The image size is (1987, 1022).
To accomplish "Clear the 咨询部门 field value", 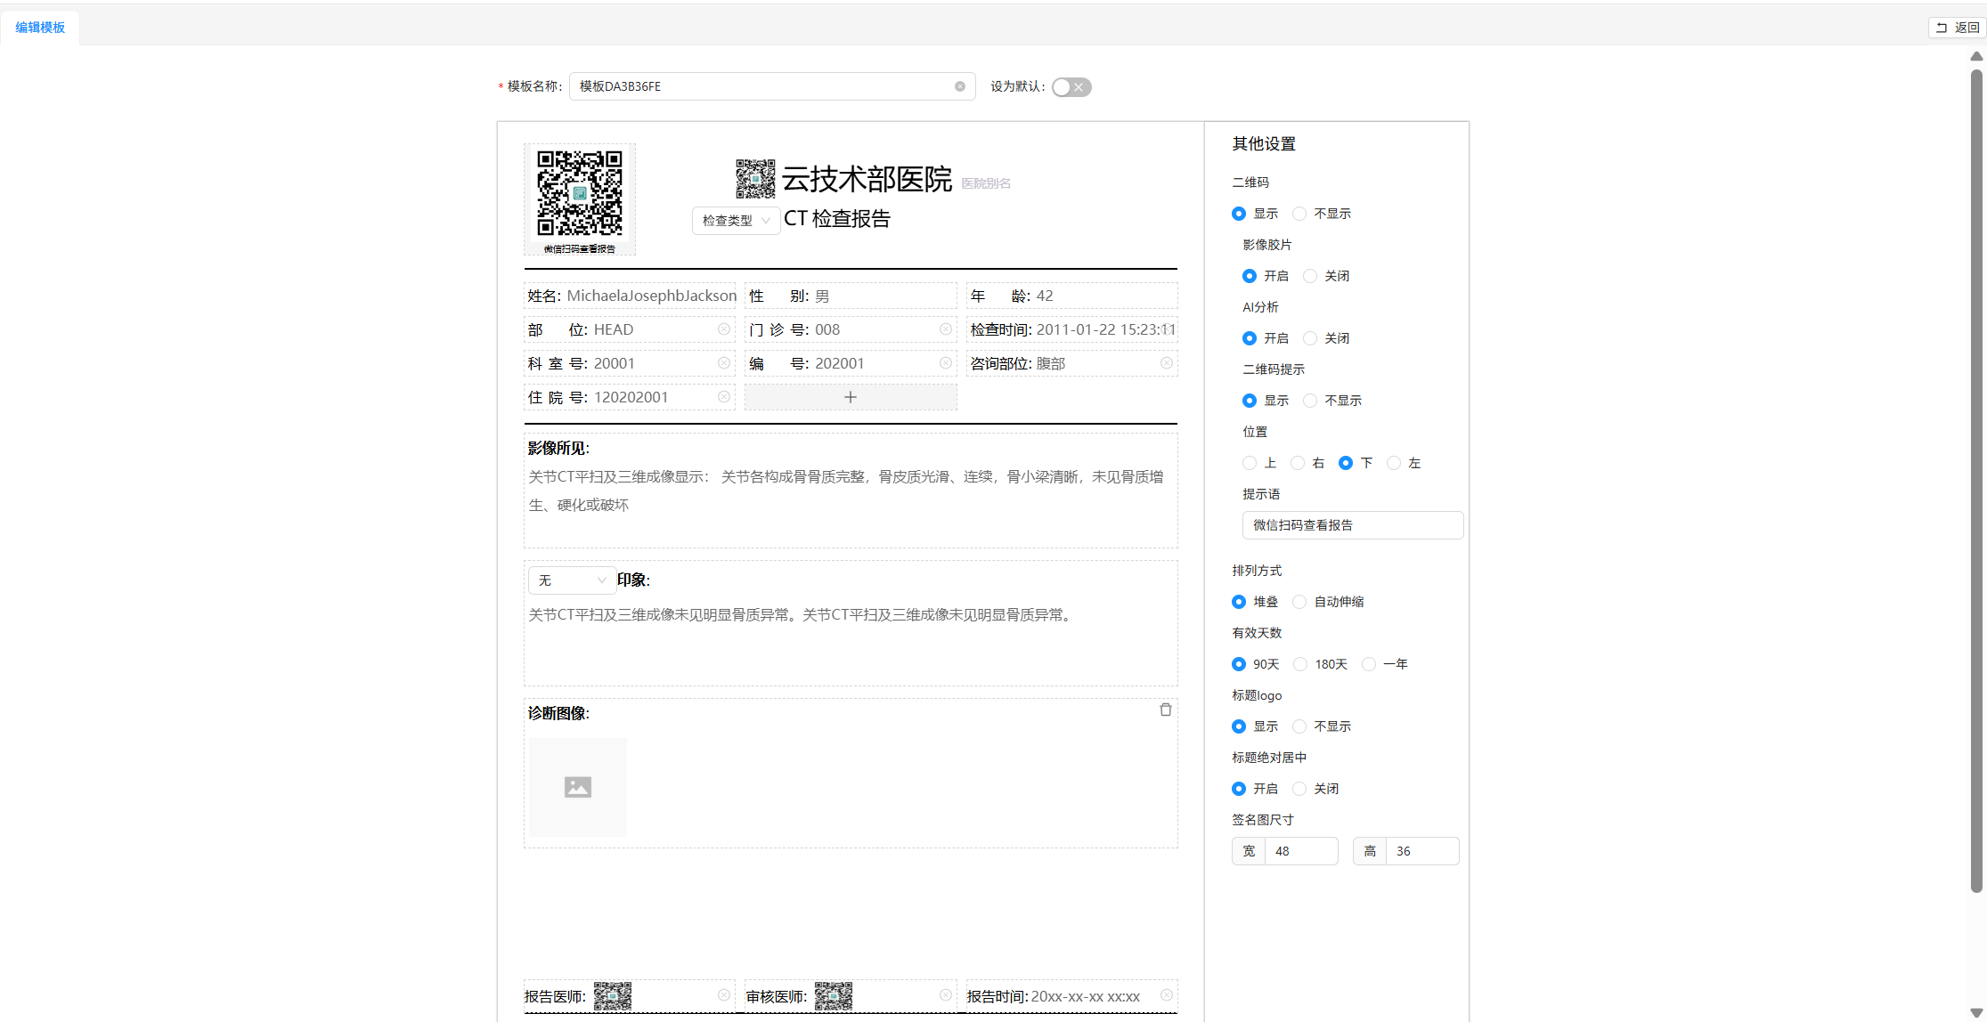I will (x=1167, y=362).
